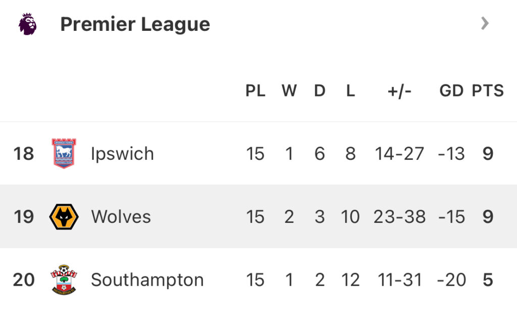Select the D column header
The image size is (517, 321).
coord(320,90)
